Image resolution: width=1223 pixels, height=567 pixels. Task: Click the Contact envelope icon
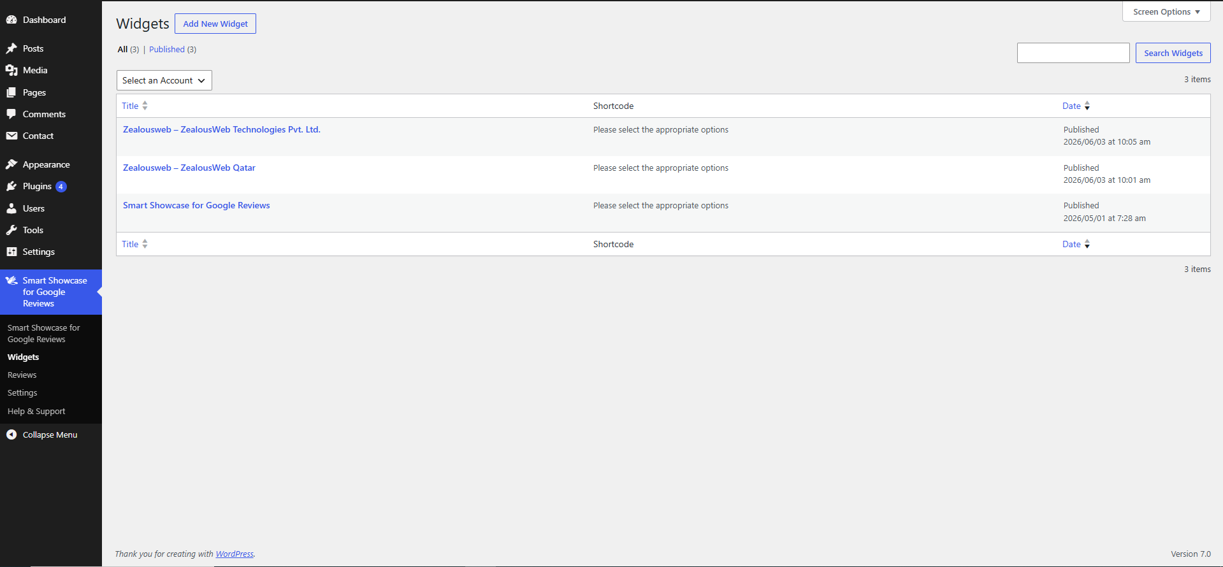(x=11, y=136)
